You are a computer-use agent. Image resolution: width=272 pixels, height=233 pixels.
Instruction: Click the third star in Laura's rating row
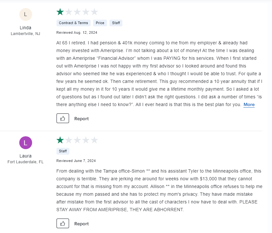[77, 140]
